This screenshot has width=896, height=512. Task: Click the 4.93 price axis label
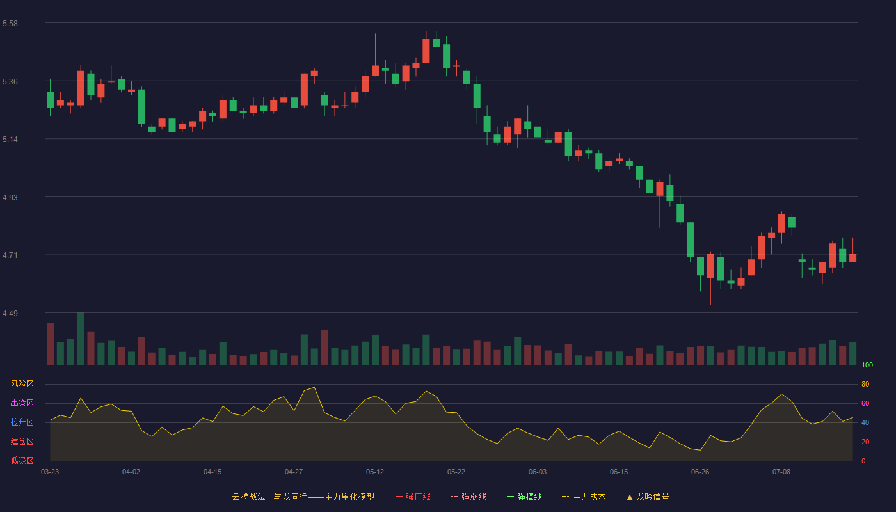(10, 198)
